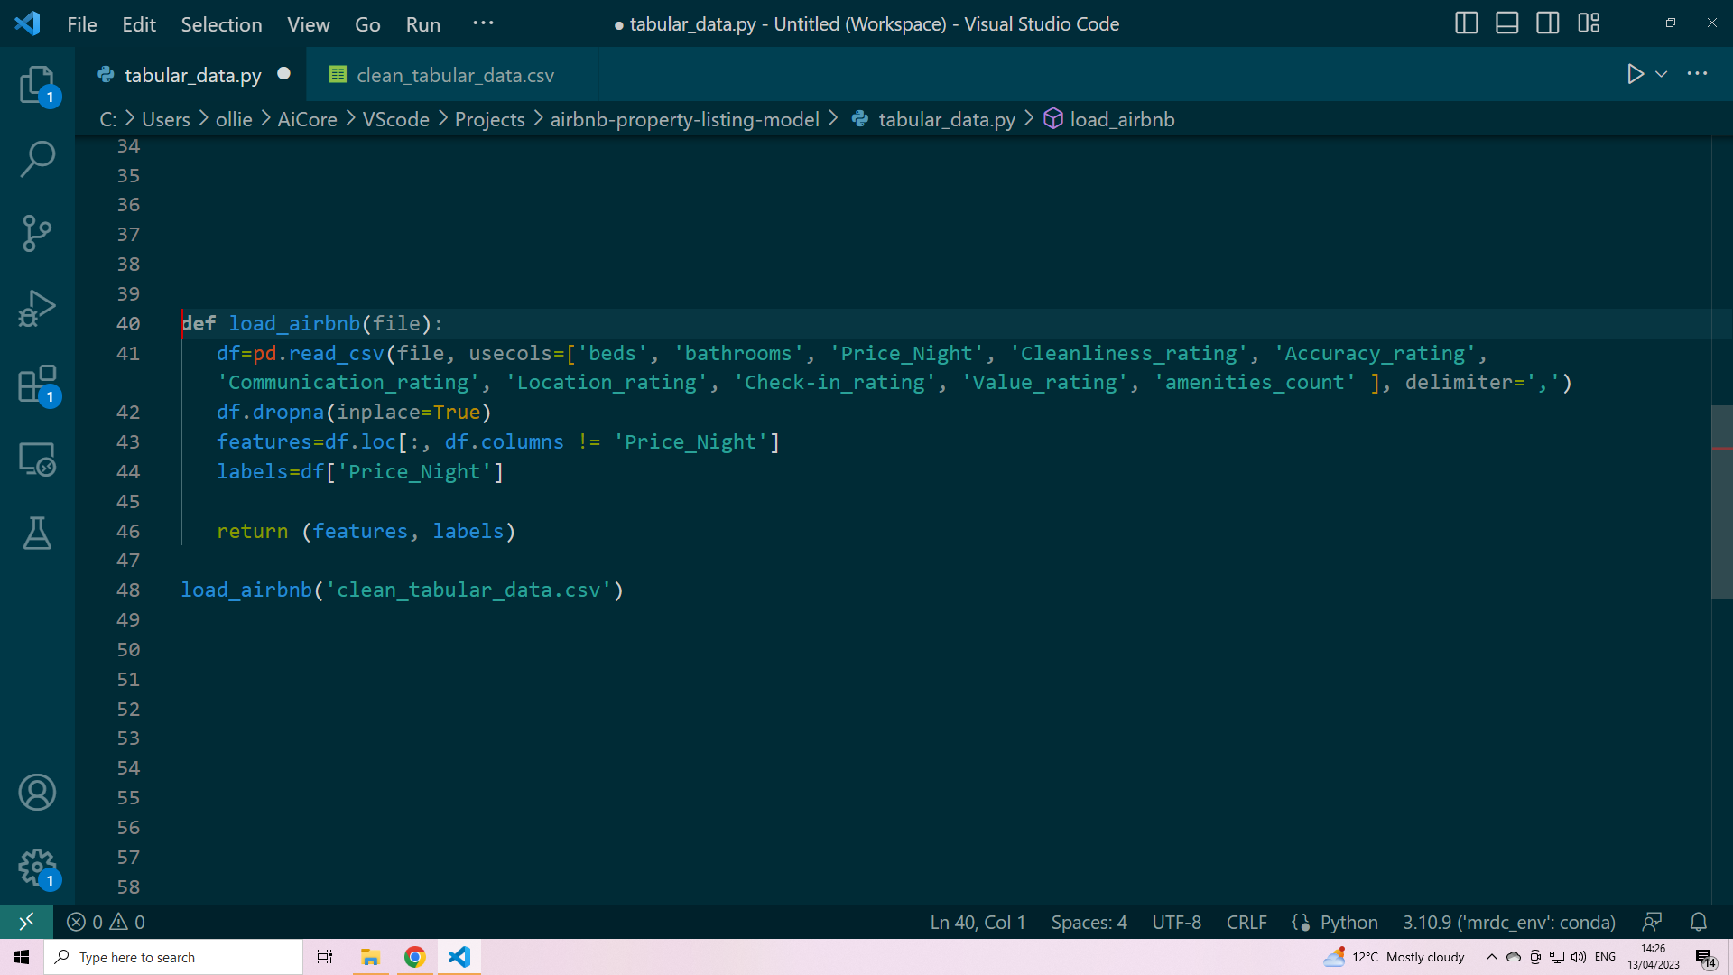Open the load_airbnb breadcrumb dropdown
Screen dimensions: 1733x975
pos(1123,118)
